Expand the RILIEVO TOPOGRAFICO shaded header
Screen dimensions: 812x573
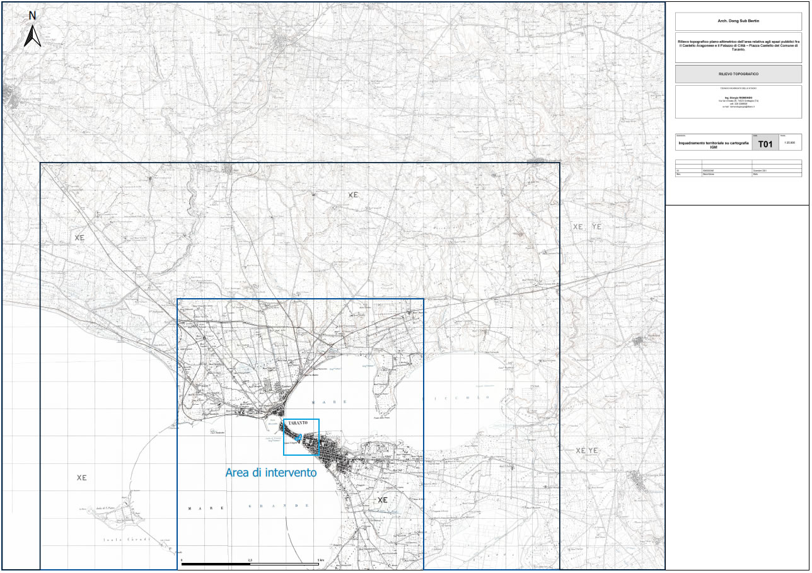pos(738,74)
